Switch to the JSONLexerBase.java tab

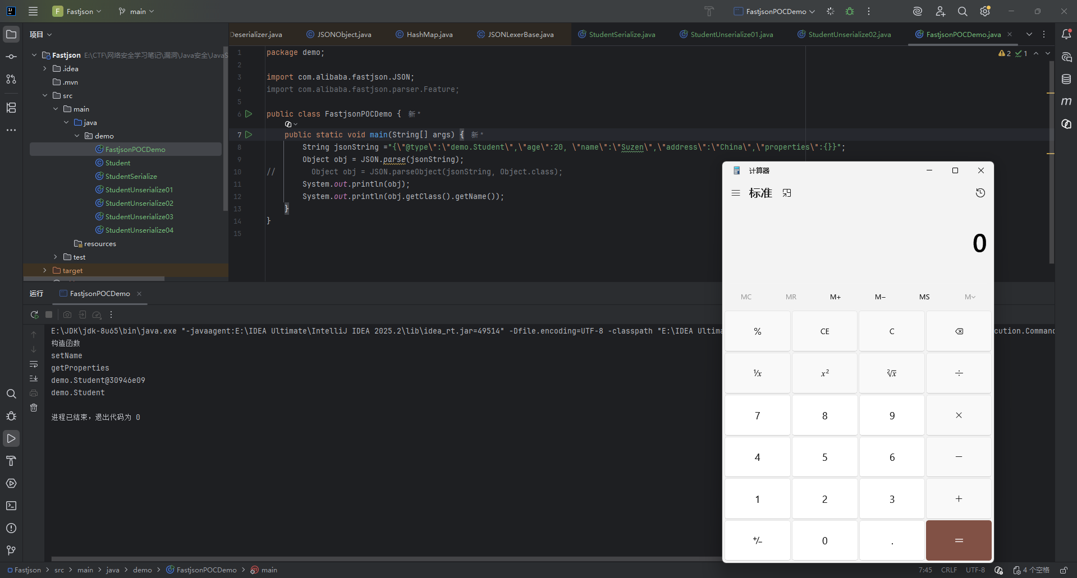click(515, 34)
